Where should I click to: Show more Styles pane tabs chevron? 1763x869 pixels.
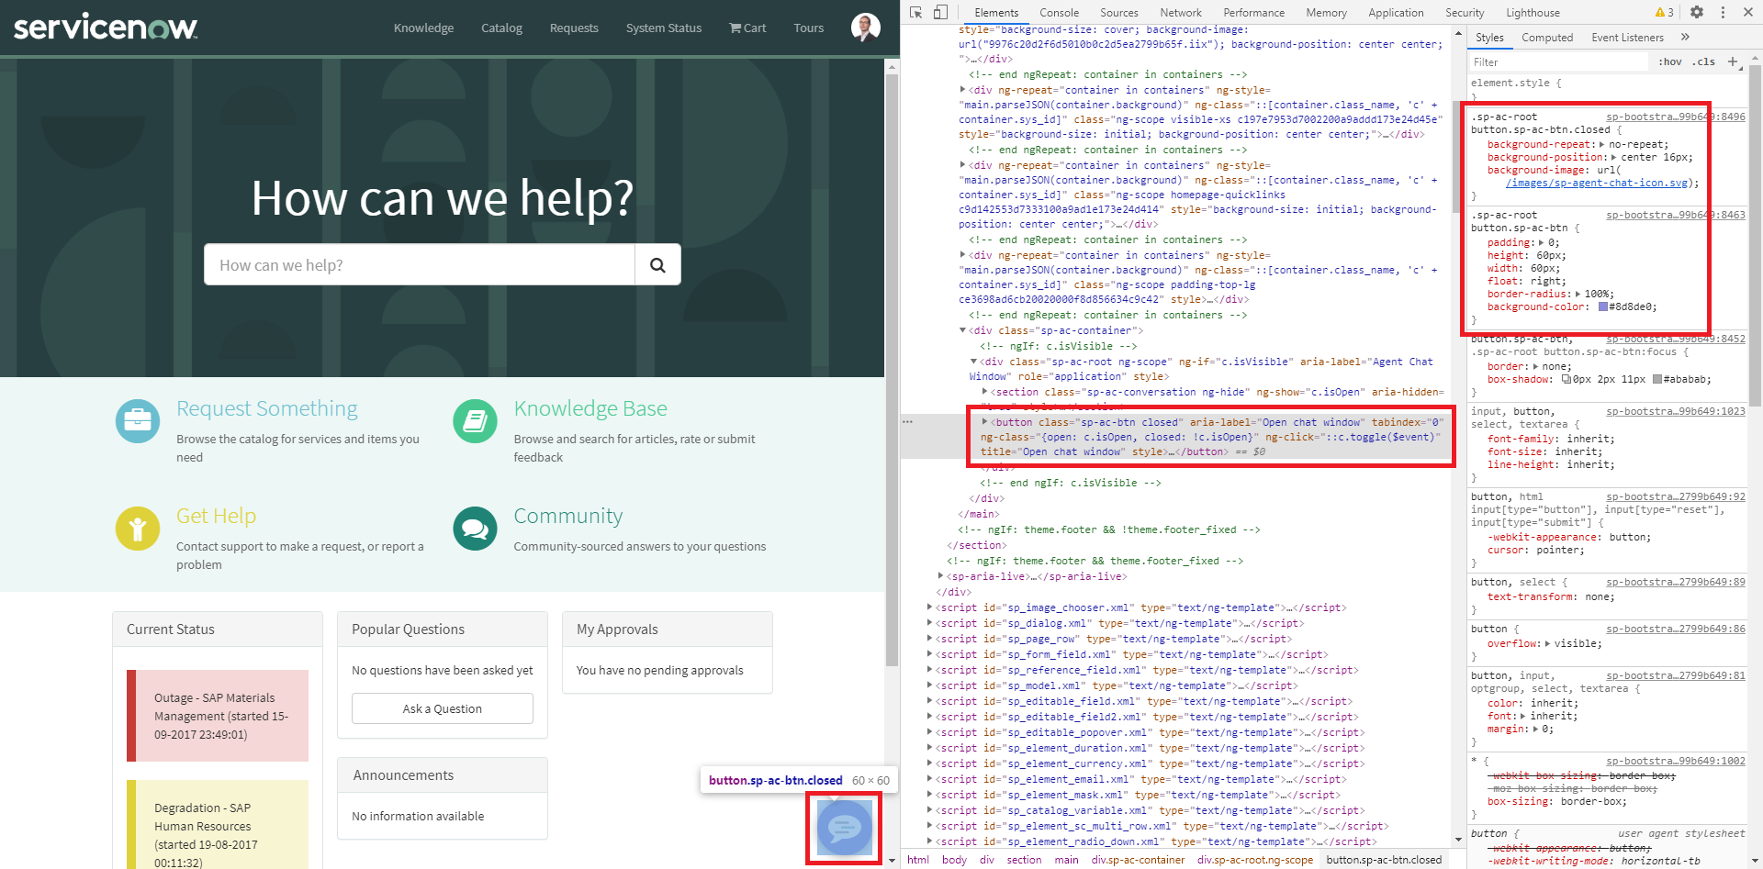coord(1685,37)
